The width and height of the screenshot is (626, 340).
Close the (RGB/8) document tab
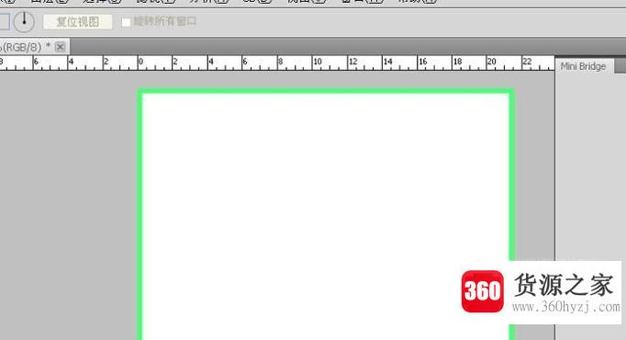61,47
